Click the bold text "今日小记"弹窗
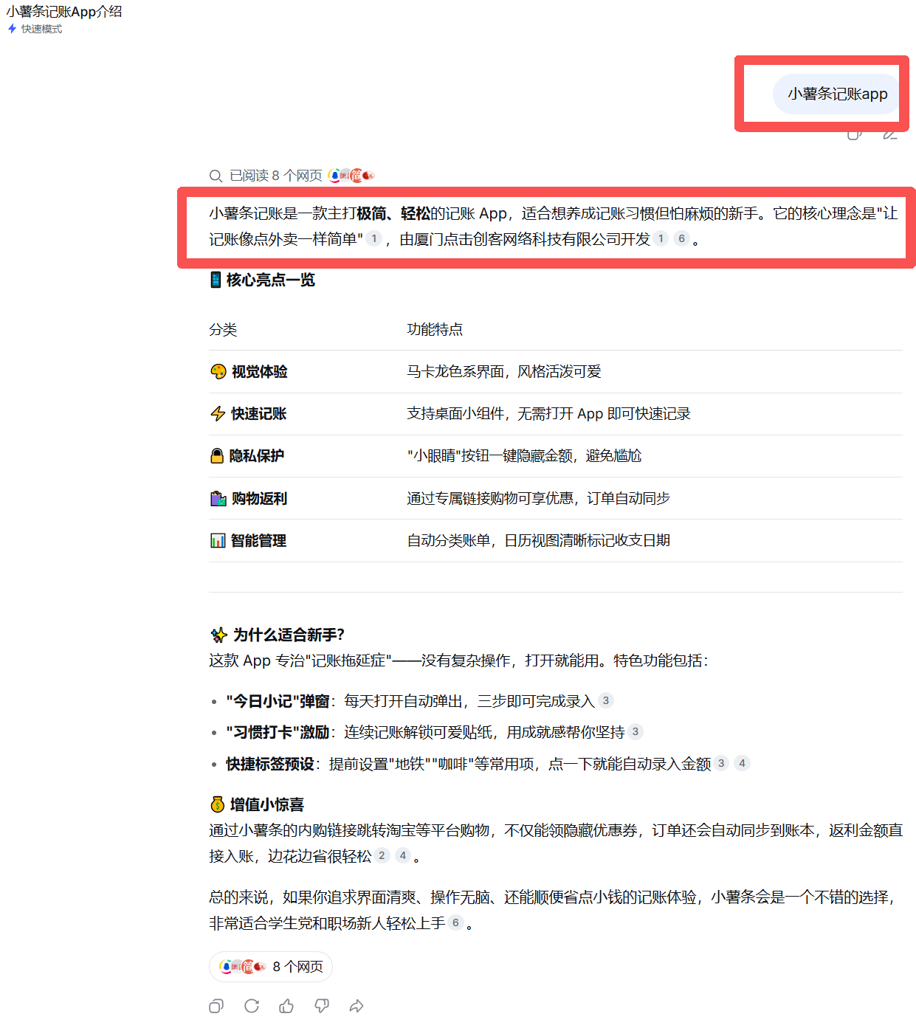This screenshot has width=916, height=1028. [x=278, y=701]
